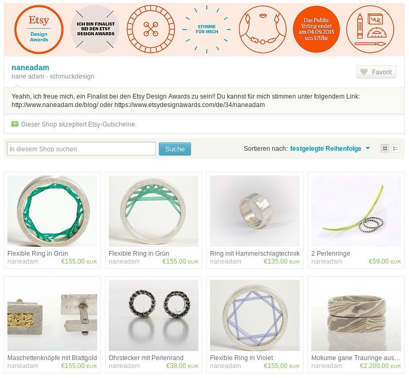The width and height of the screenshot is (409, 378).
Task: Open 'Ohrstecker mit Perlenrand' product image
Action: (x=154, y=315)
